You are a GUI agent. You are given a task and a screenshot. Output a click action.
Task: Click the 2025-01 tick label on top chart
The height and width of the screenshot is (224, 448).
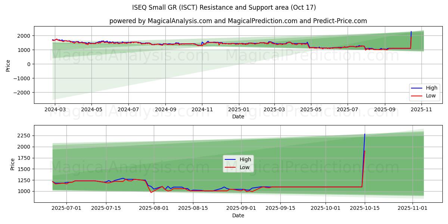(238, 110)
